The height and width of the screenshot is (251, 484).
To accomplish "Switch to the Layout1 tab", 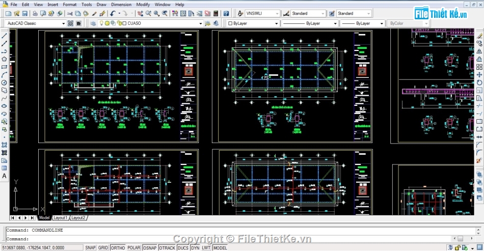I will coord(60,218).
